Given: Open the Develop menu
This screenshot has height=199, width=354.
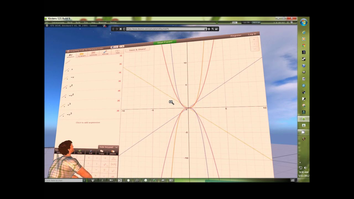Looking at the screenshot, I should (113, 22).
